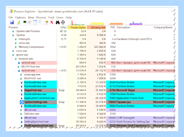Click the icon beside ShellExperienceHost.exe

click(22, 126)
